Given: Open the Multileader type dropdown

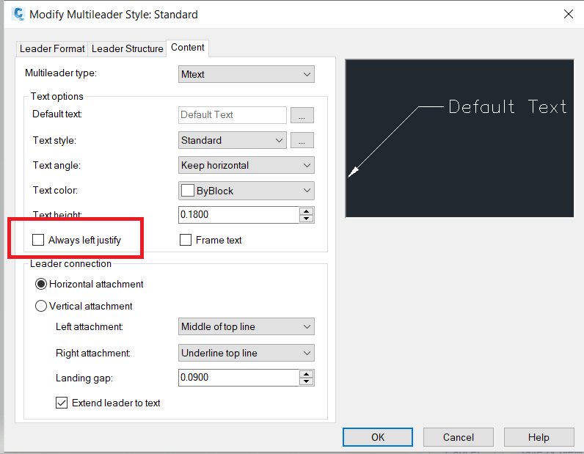Looking at the screenshot, I should [x=247, y=74].
